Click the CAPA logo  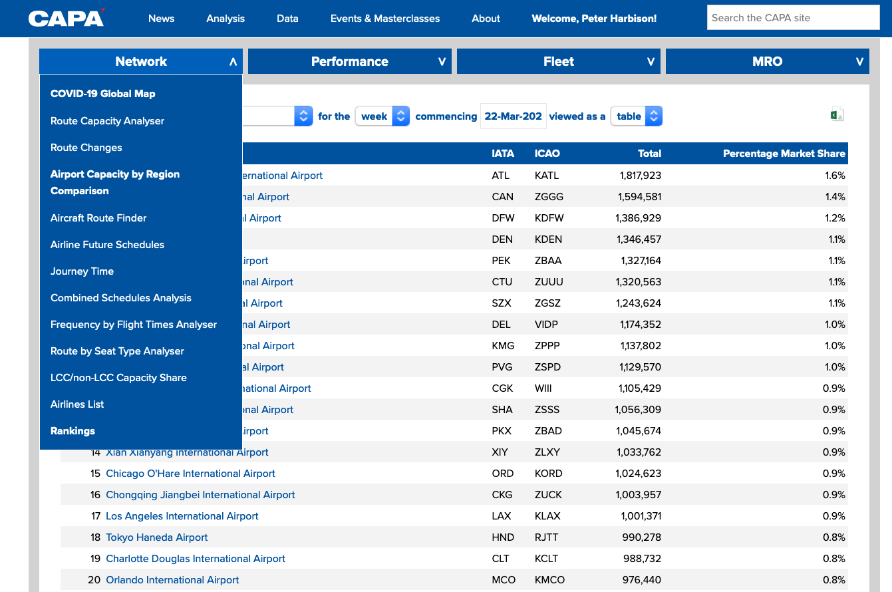click(x=67, y=18)
